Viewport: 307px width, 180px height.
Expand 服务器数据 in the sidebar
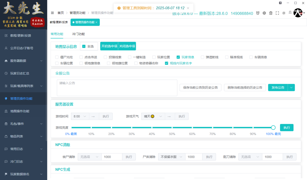click(23, 61)
